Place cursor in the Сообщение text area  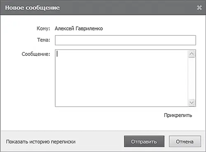point(122,78)
